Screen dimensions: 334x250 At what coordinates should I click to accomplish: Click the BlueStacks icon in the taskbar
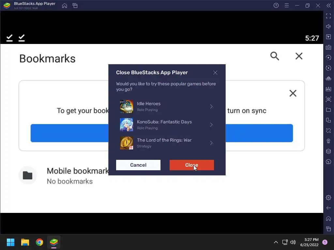tap(54, 242)
